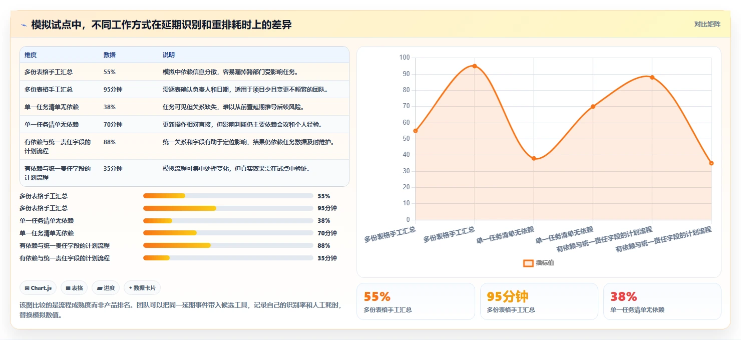This screenshot has width=741, height=340.
Task: Select the 进度 chip
Action: [x=106, y=288]
